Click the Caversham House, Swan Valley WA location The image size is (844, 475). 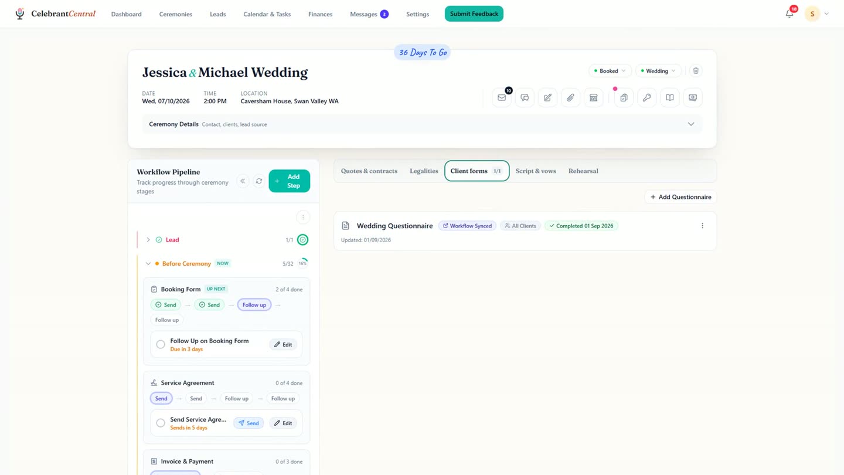[290, 101]
